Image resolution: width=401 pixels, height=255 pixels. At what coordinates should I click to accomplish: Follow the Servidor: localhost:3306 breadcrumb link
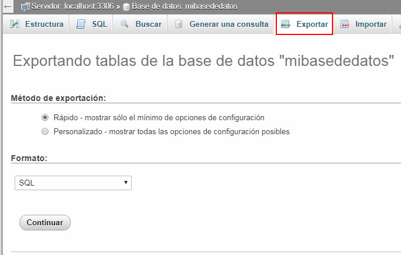point(73,6)
